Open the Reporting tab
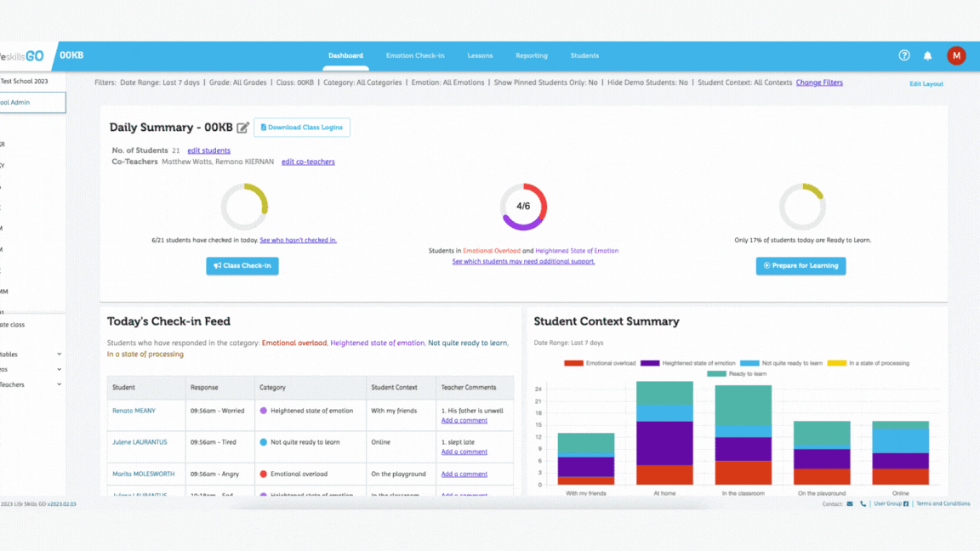Screen dimensions: 980x551 pyautogui.click(x=531, y=55)
